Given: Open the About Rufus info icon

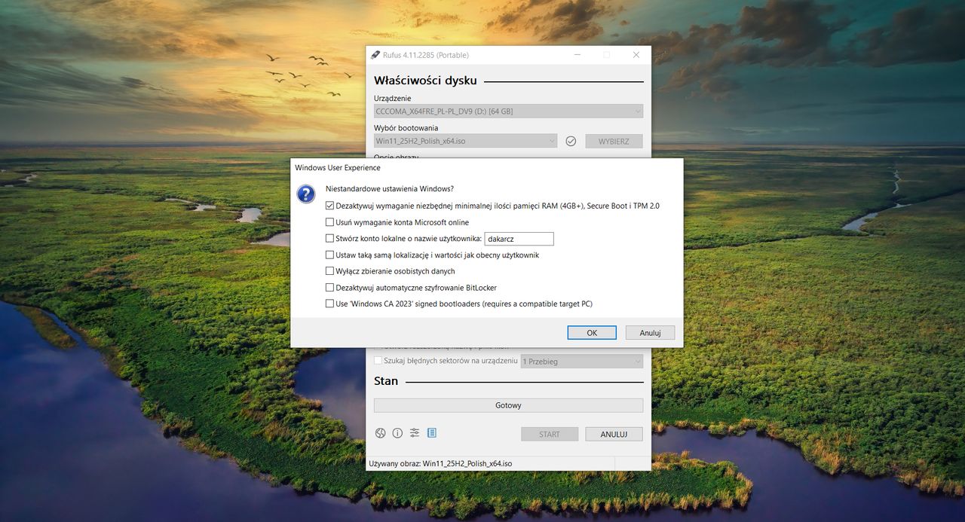Looking at the screenshot, I should (x=397, y=432).
